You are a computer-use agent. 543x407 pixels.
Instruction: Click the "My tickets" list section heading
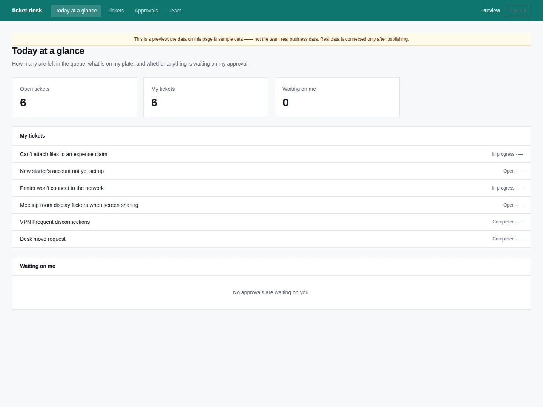[x=32, y=136]
